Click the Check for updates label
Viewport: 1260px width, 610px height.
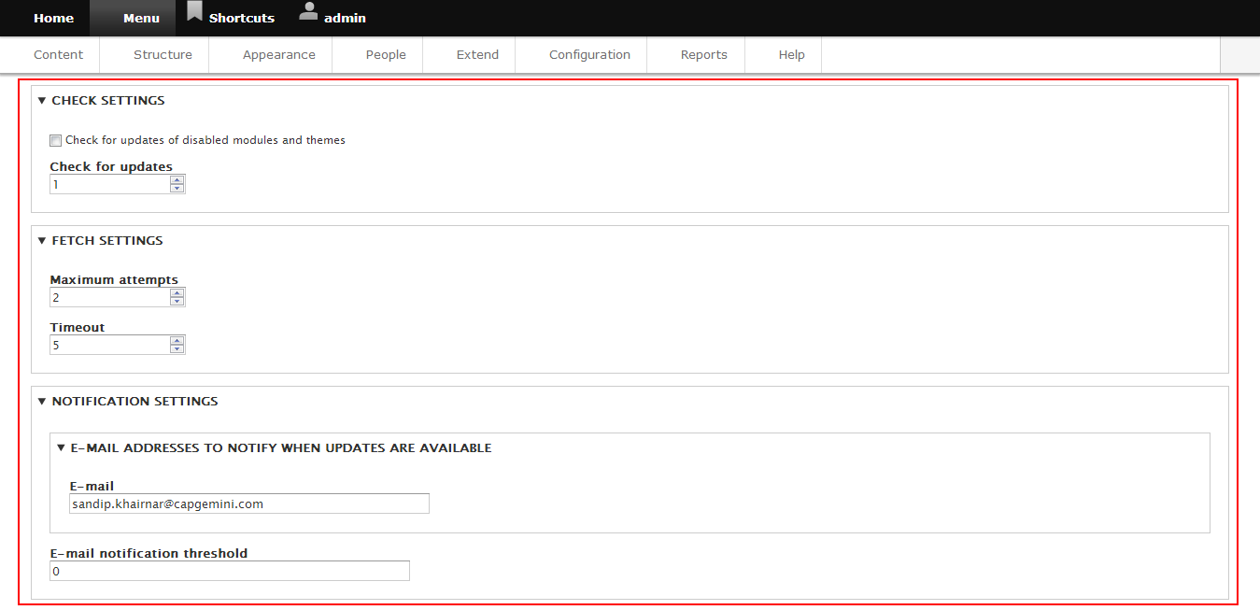pos(111,166)
